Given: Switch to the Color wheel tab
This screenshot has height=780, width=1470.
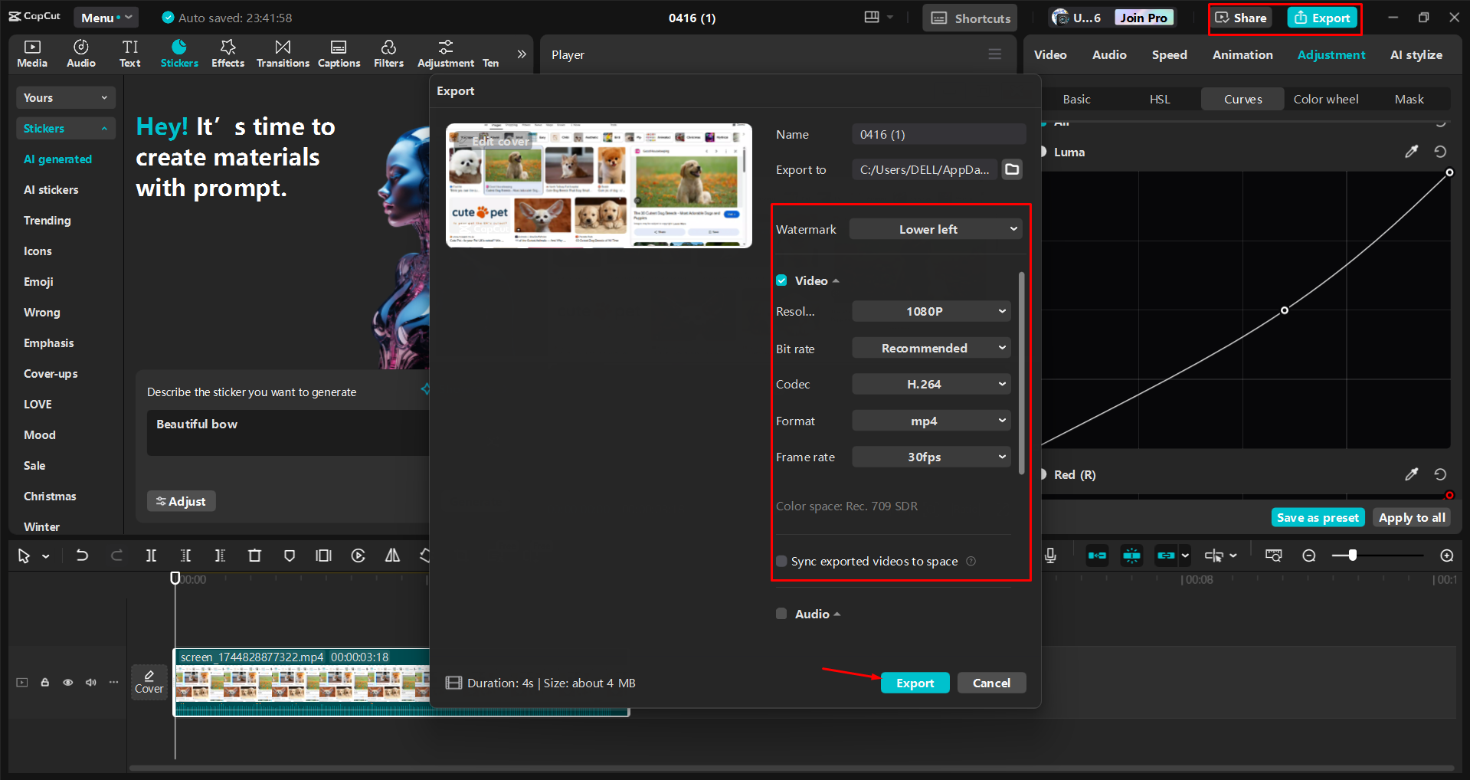Looking at the screenshot, I should coord(1325,98).
